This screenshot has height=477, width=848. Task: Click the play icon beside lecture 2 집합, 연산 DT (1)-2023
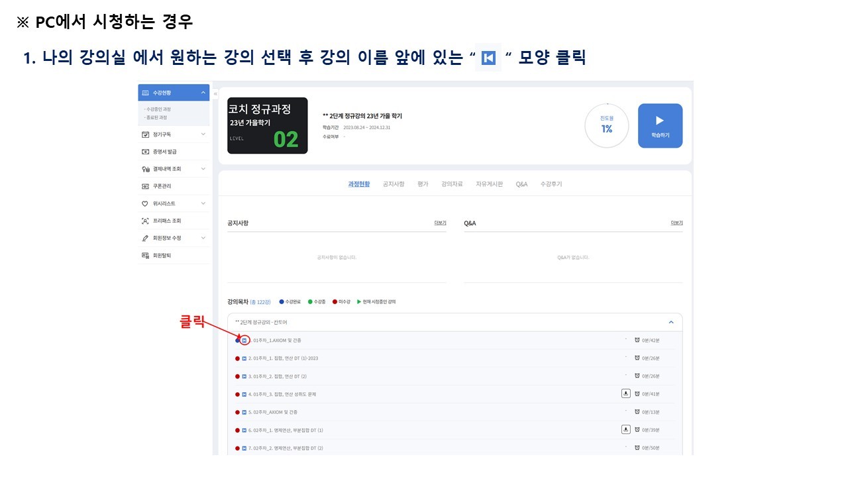(244, 358)
